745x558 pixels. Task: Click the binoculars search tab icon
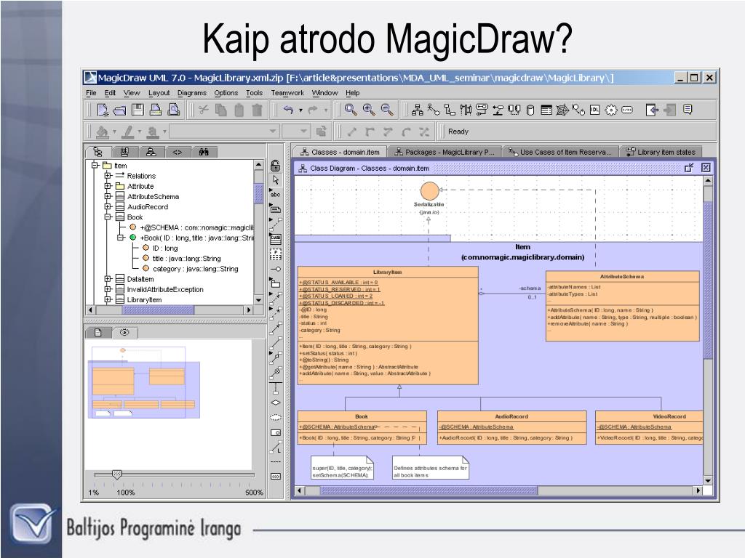pyautogui.click(x=204, y=152)
